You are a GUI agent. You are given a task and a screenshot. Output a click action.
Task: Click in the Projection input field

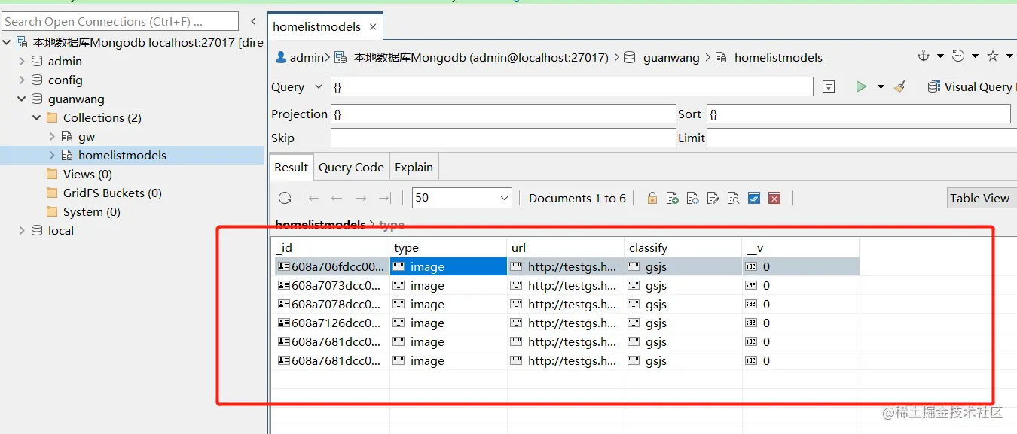(503, 114)
